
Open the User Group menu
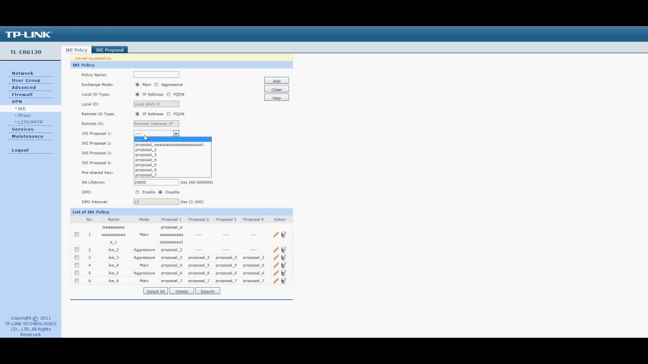click(26, 80)
